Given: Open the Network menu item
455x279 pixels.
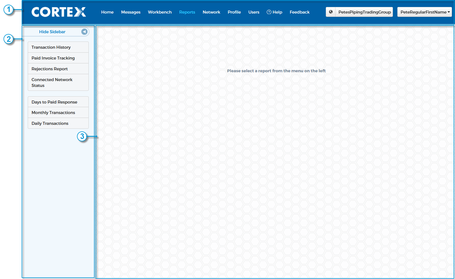Looking at the screenshot, I should pos(211,12).
